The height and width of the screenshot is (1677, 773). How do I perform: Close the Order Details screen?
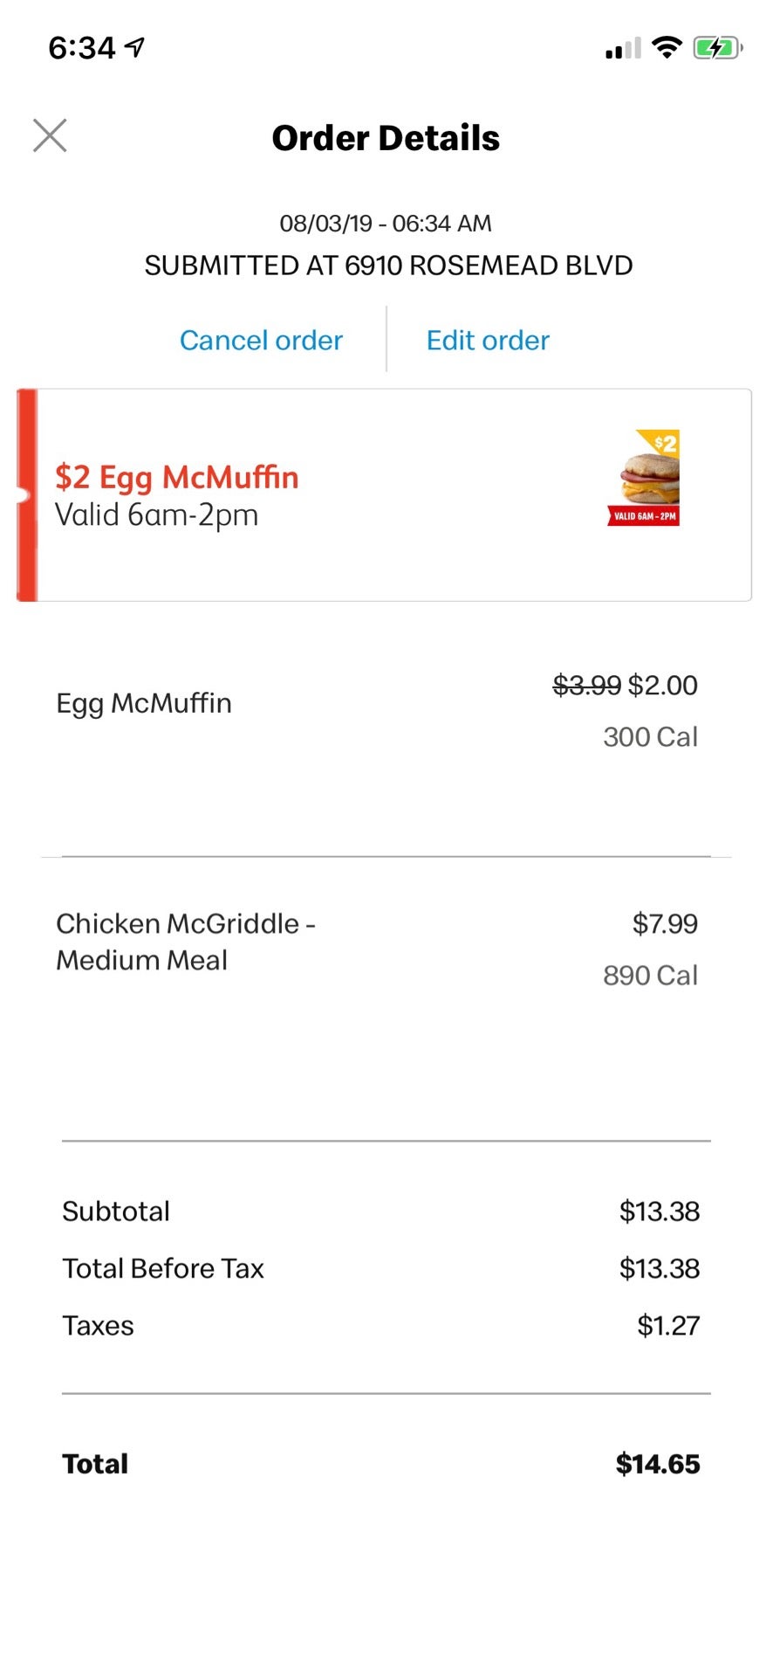(50, 135)
